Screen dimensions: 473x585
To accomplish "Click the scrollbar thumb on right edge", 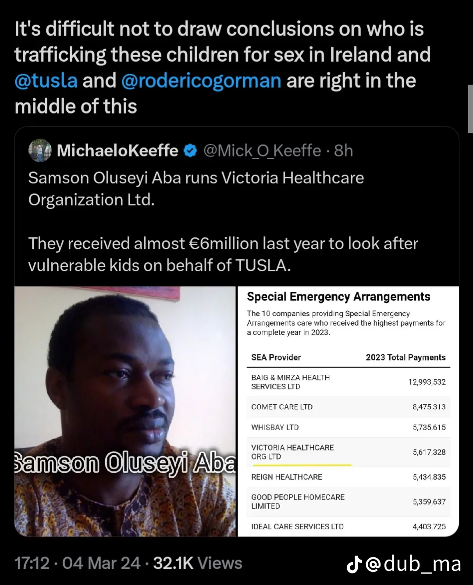I will click(x=470, y=109).
